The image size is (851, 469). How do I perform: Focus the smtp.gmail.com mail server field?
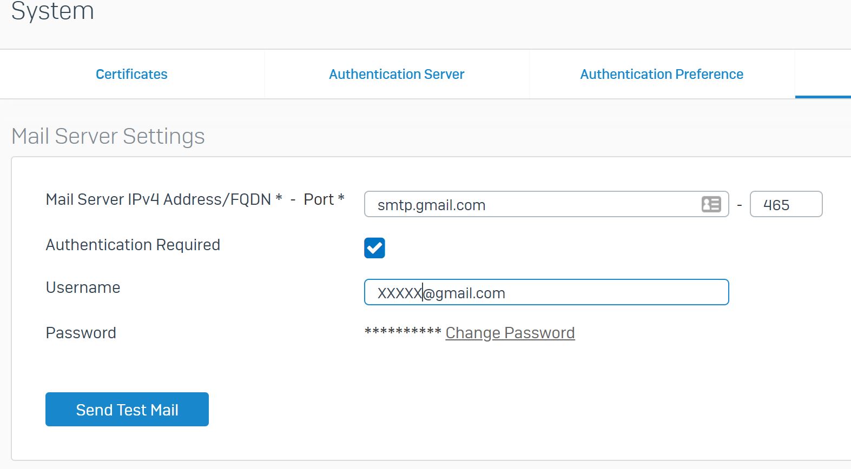click(546, 204)
